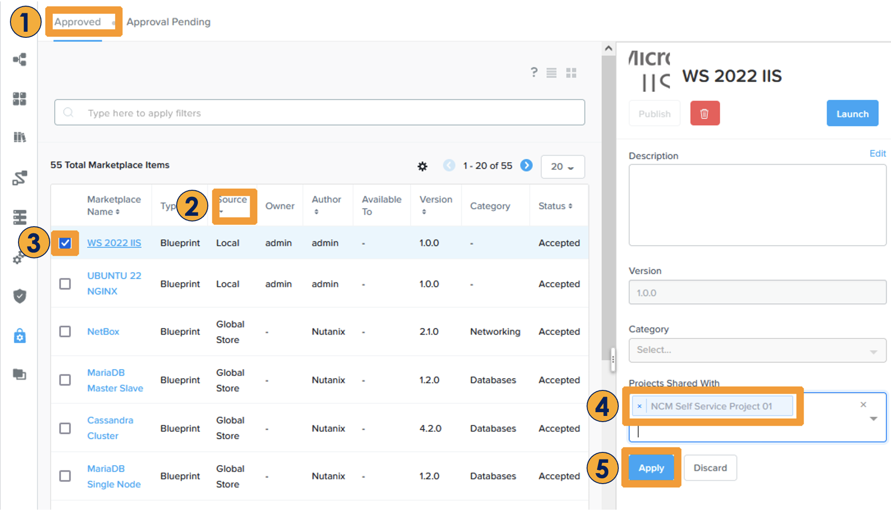
Task: Open the MariaDB Single Node link
Action: point(114,477)
